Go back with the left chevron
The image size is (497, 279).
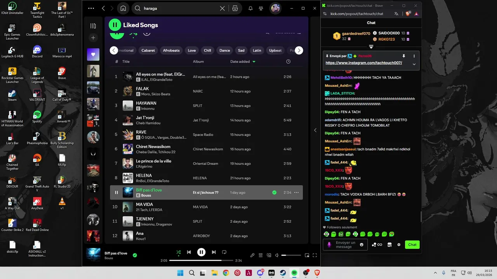[103, 8]
